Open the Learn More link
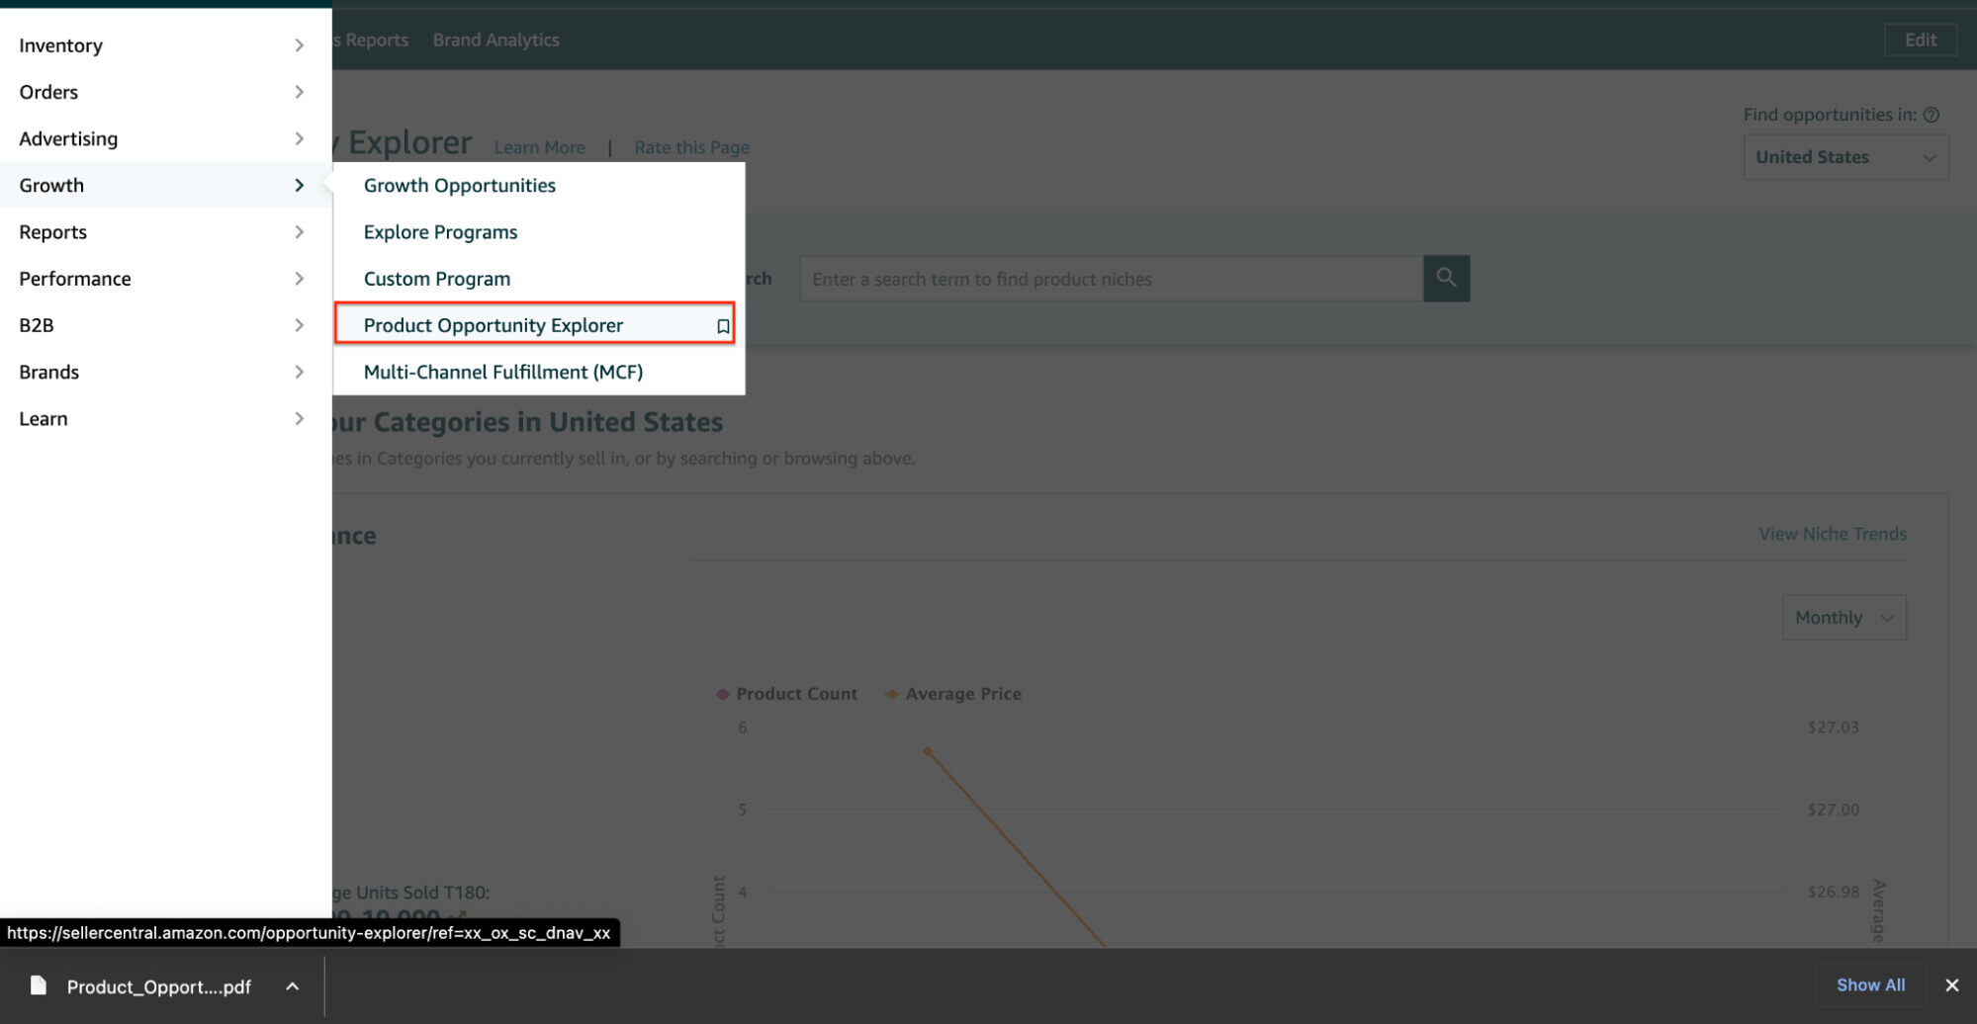The height and width of the screenshot is (1024, 1977). (539, 146)
